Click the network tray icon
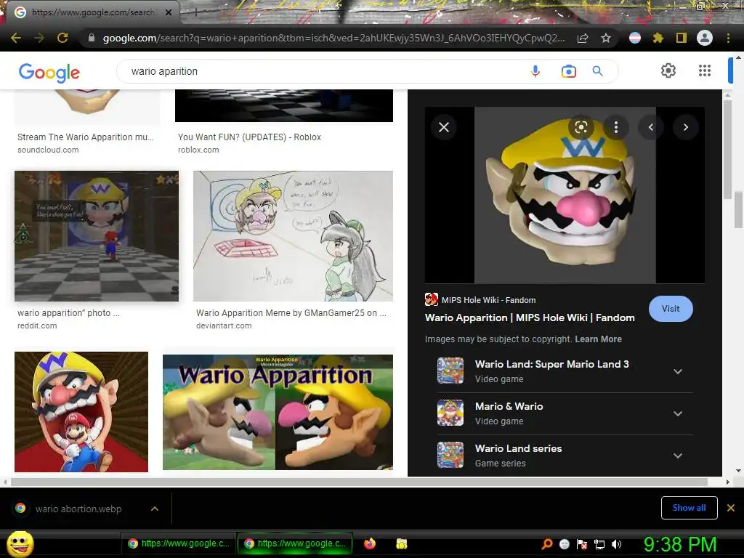This screenshot has width=744, height=558. [x=599, y=544]
